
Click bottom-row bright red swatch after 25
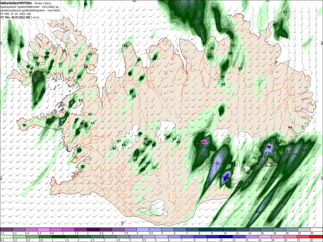point(316,237)
